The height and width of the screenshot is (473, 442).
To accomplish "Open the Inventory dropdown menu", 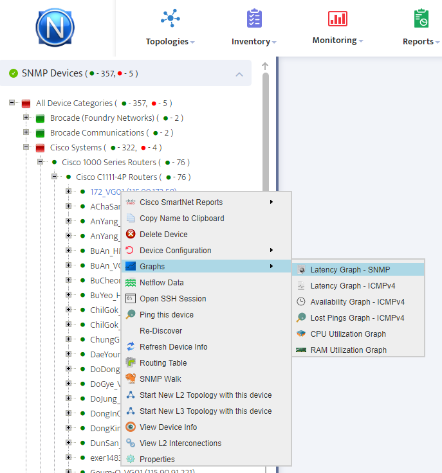I will (254, 41).
